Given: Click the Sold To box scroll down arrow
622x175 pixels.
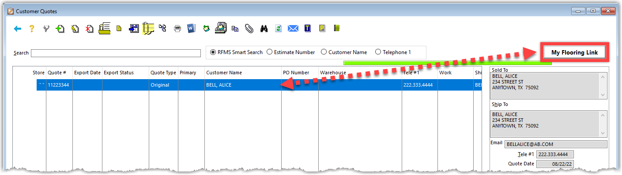Looking at the screenshot, I should click(x=603, y=95).
